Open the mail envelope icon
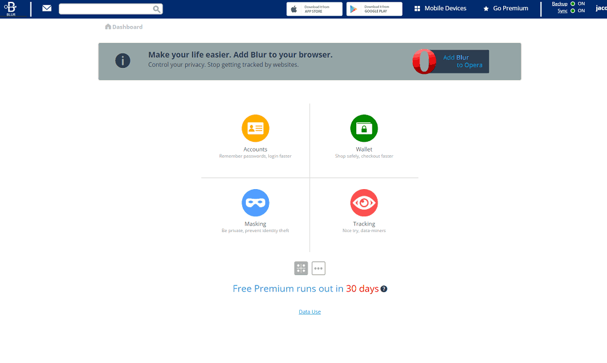Screen dimensions: 607x363 coord(47,8)
